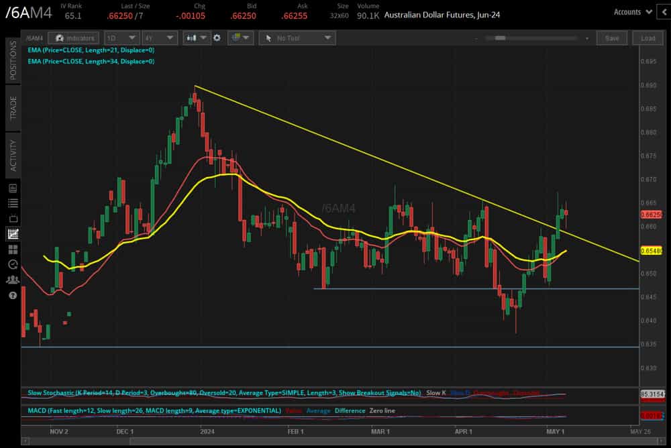This screenshot has width=671, height=448.
Task: Click the refresh clock icon in sidebar
Action: [13, 264]
